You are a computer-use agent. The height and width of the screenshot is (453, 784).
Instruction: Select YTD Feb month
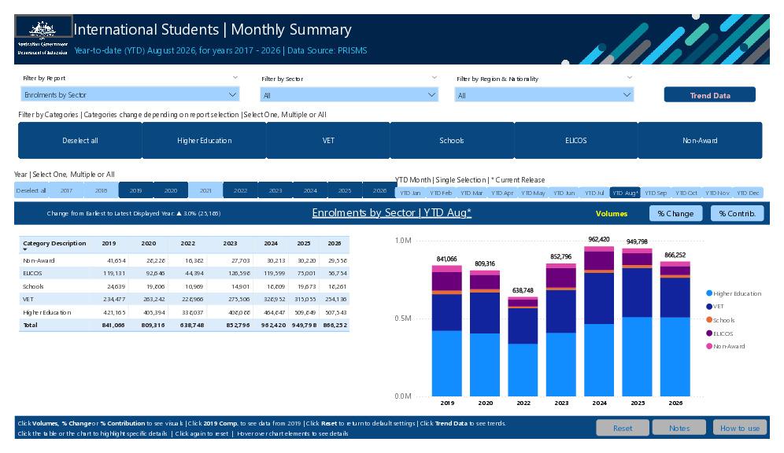point(441,193)
